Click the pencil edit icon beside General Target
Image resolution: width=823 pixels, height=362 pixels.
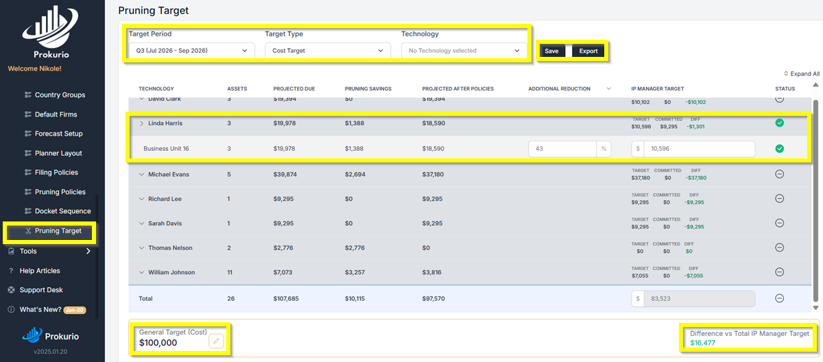pos(216,341)
